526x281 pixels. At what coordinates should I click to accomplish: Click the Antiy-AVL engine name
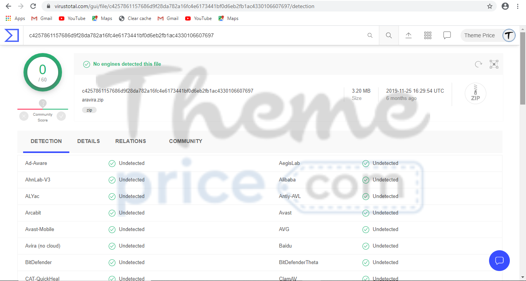[290, 196]
